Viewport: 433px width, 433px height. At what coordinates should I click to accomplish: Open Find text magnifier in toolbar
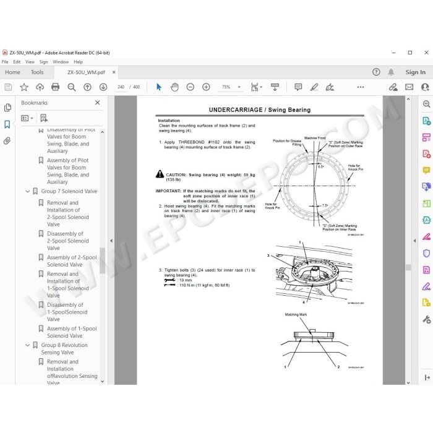72,87
